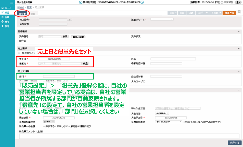Click the bookmark icon beside 新規作成
The height and width of the screenshot is (147, 243).
pyautogui.click(x=239, y=12)
